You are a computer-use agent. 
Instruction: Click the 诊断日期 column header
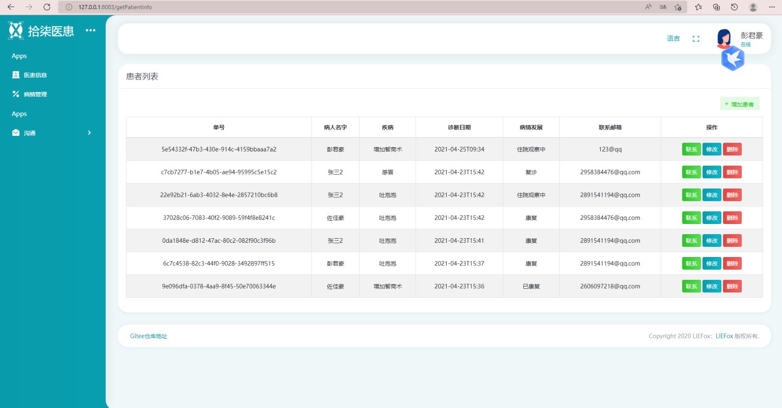(459, 127)
